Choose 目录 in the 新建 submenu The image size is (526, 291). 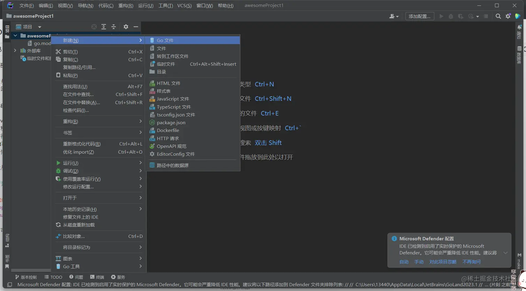coord(193,72)
